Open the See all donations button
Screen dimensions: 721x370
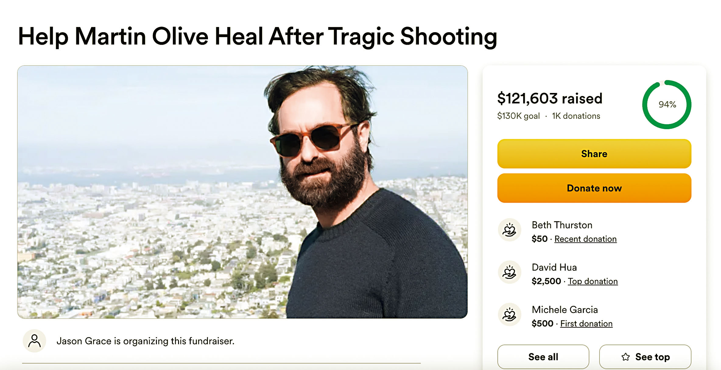(x=543, y=357)
